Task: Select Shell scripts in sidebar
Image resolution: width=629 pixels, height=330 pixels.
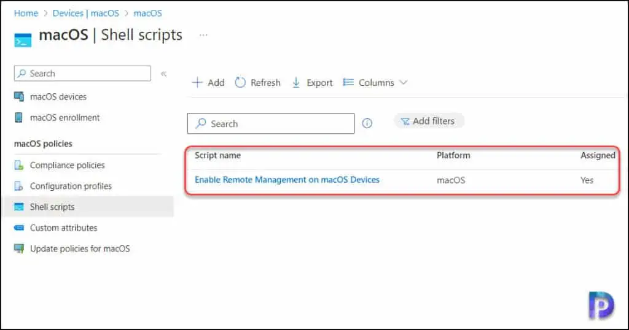Action: click(52, 207)
